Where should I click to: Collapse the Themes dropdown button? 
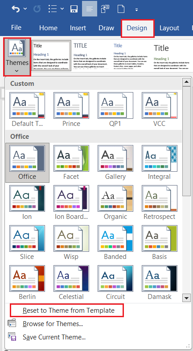click(x=17, y=57)
